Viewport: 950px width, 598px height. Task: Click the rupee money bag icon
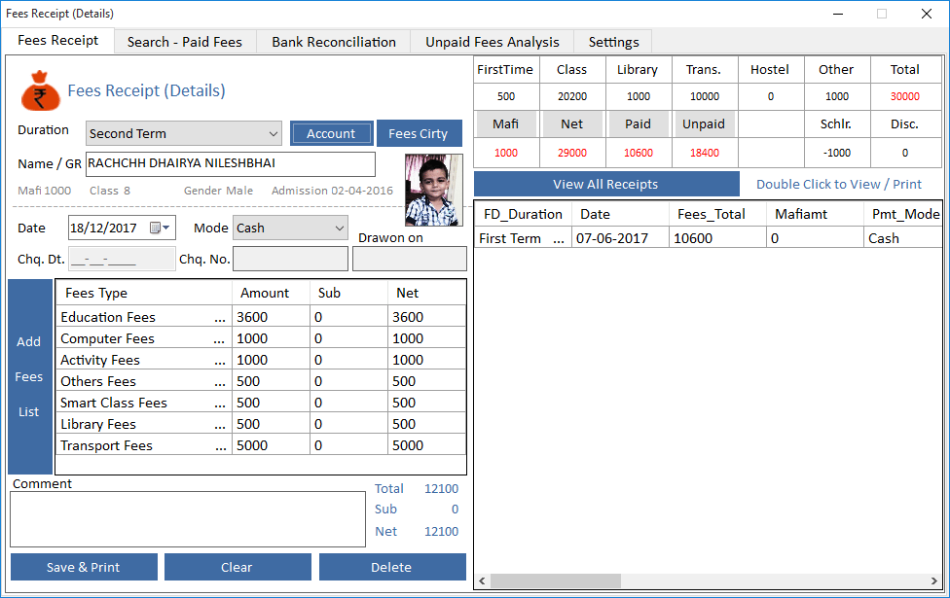coord(39,91)
